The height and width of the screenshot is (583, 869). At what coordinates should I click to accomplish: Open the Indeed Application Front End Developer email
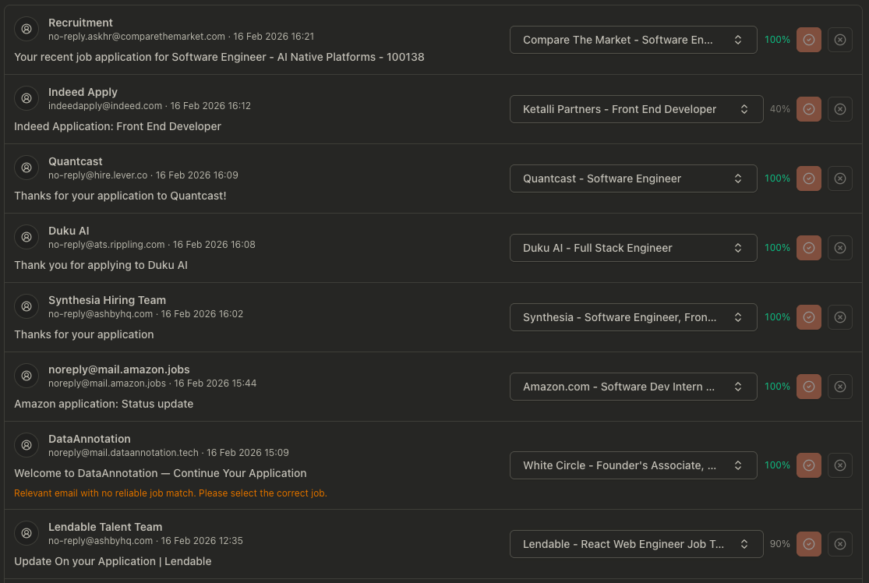tap(118, 126)
